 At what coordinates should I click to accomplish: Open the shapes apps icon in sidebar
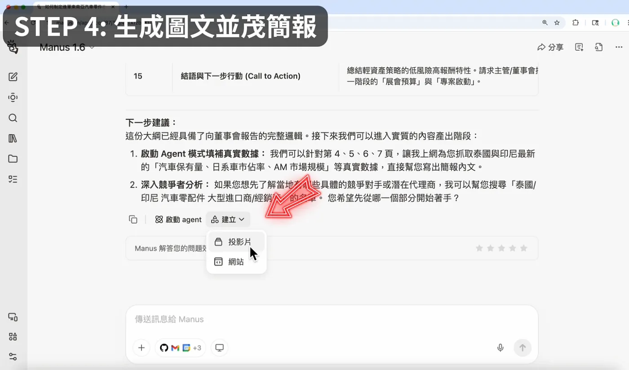pyautogui.click(x=13, y=337)
